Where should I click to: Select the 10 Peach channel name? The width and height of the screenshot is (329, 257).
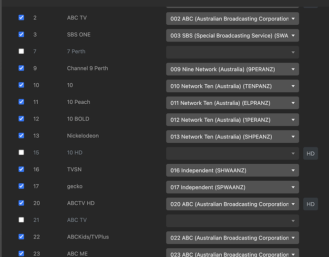pyautogui.click(x=79, y=102)
